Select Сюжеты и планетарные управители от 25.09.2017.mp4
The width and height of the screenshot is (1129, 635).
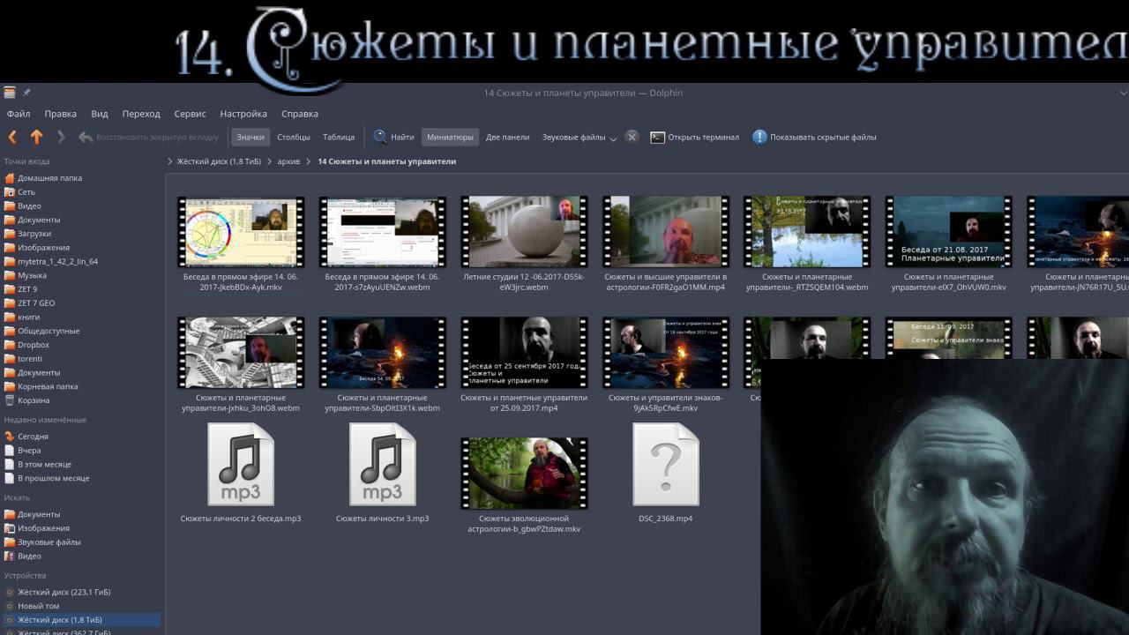click(524, 353)
